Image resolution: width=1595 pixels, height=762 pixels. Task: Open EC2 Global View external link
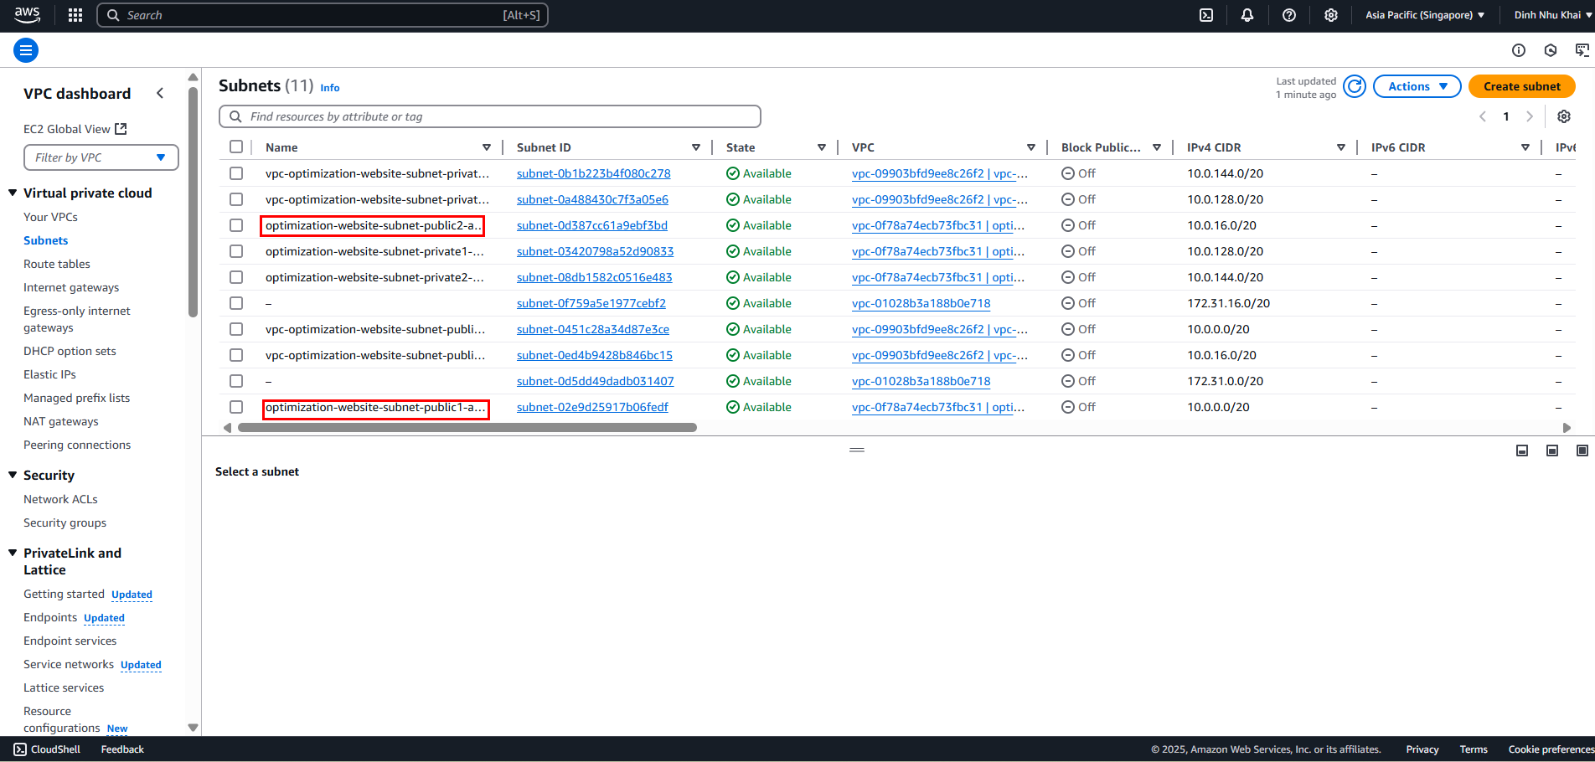click(75, 129)
